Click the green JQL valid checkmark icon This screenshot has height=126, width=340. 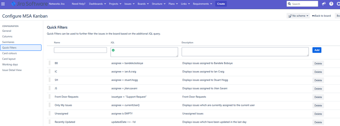tap(113, 50)
